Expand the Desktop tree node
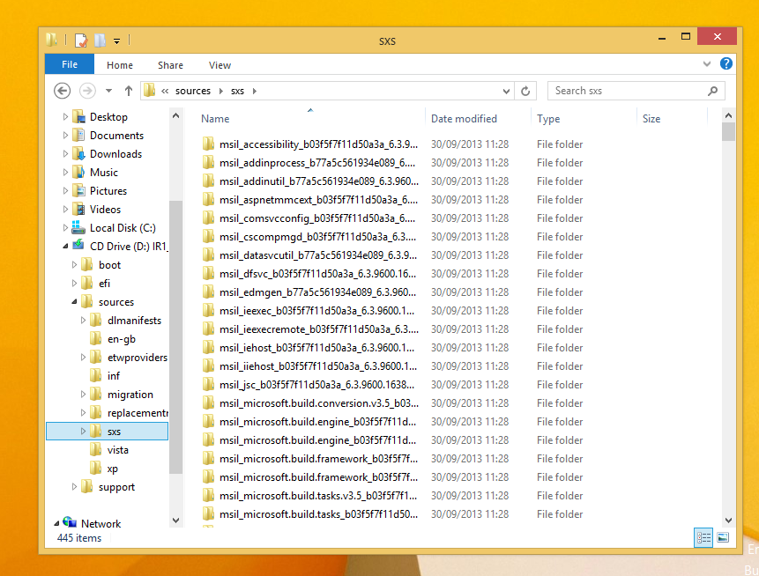Image resolution: width=759 pixels, height=576 pixels. [65, 116]
